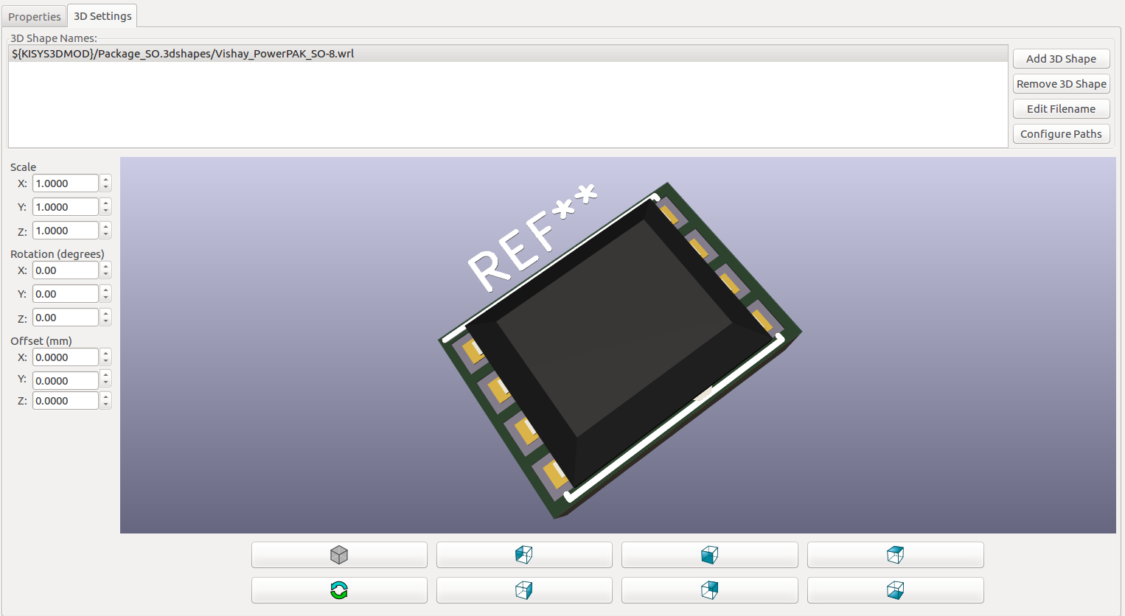
Task: Switch to the Properties tab
Action: tap(34, 16)
